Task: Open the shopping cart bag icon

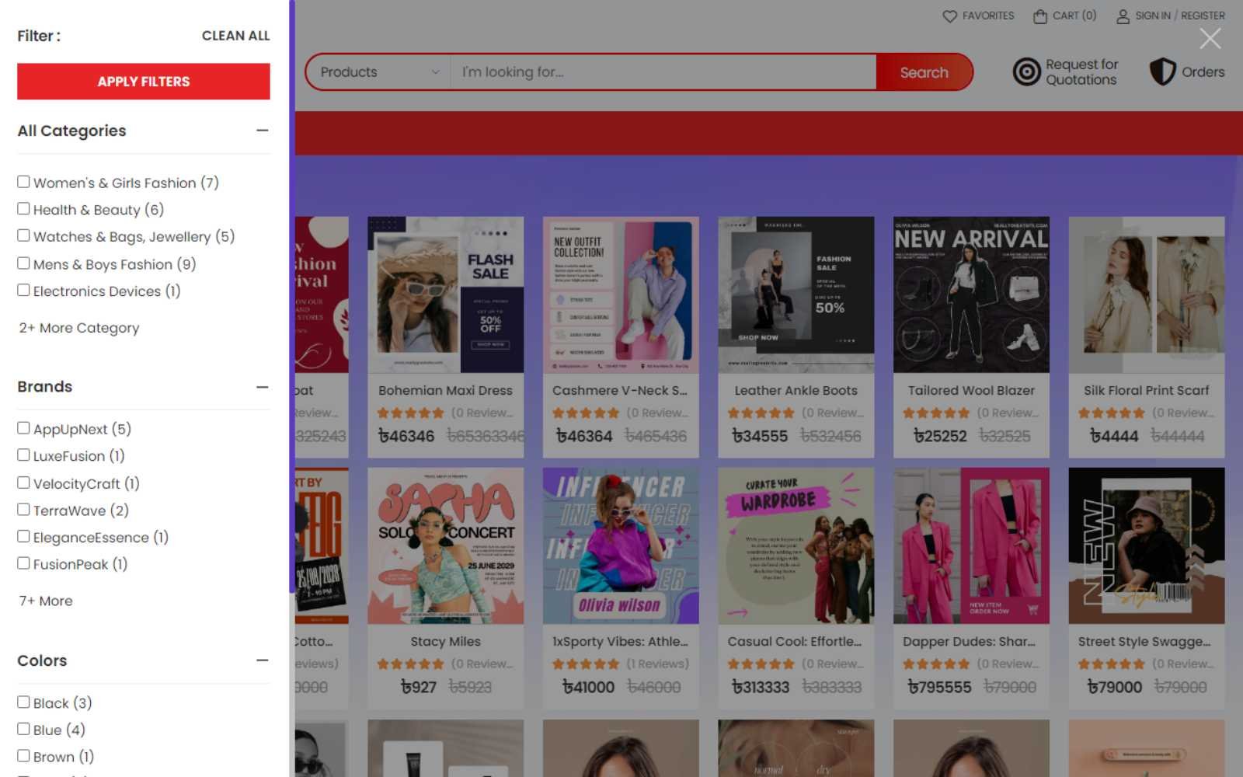Action: point(1040,16)
